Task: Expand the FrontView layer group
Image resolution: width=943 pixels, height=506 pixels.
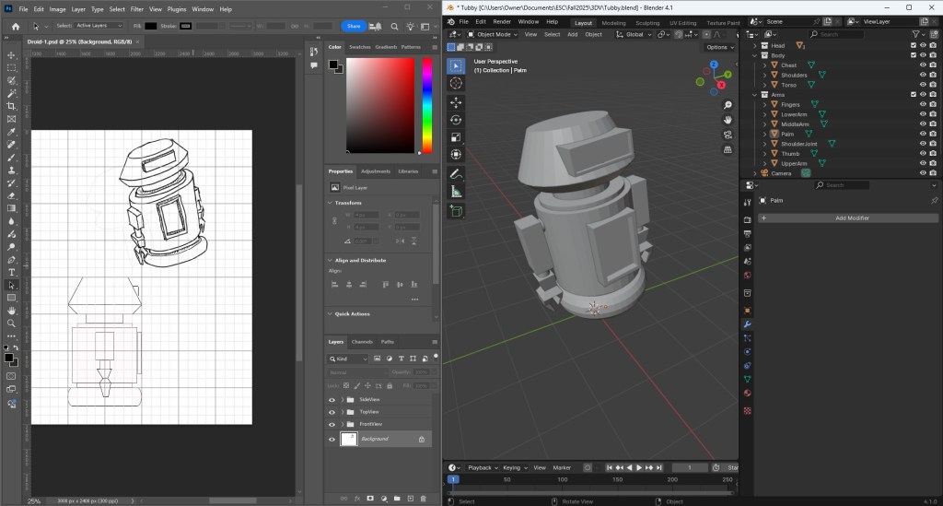Action: (x=343, y=424)
